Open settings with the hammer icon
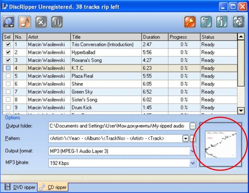Screen dimensions: 249x193 [206, 22]
